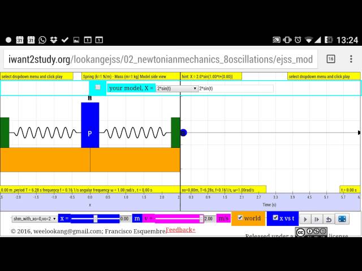Click the cast screen status icon
The width and height of the screenshot is (362, 271).
[276, 40]
